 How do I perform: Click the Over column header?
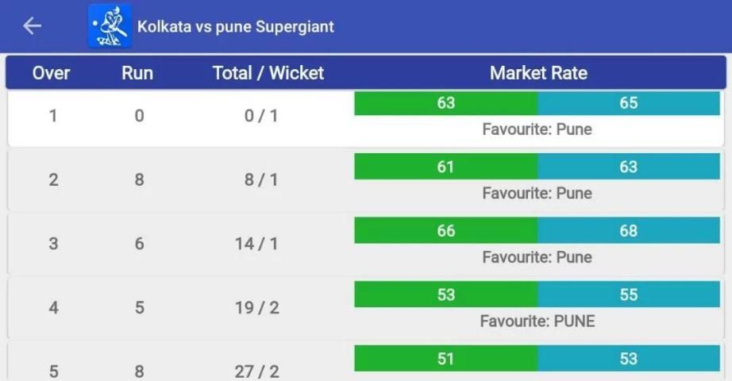[x=51, y=74]
